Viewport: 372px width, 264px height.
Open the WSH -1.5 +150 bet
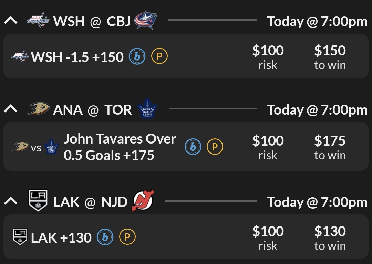(x=77, y=57)
